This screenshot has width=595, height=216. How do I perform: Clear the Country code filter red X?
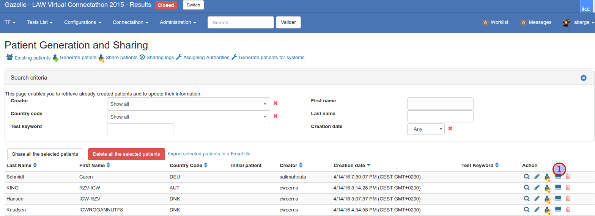point(276,116)
